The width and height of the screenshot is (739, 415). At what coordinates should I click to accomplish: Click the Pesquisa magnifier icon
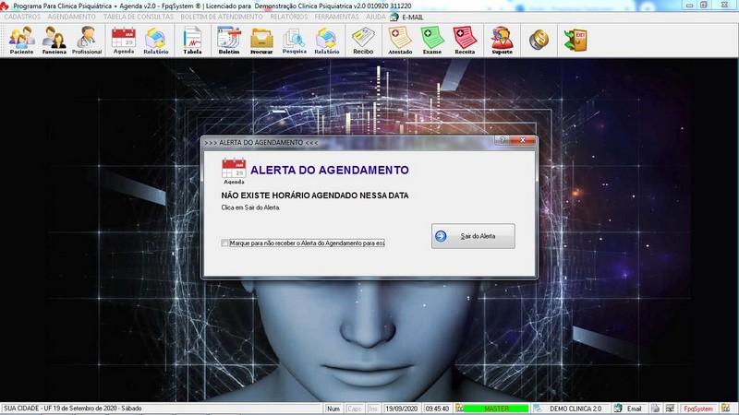click(x=295, y=41)
